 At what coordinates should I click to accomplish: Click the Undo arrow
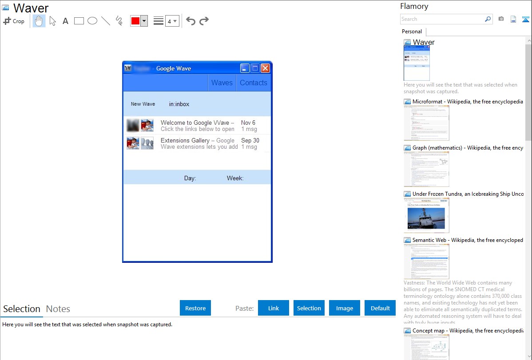(x=191, y=21)
